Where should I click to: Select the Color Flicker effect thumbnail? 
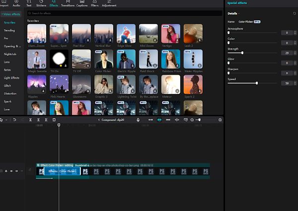click(104, 59)
